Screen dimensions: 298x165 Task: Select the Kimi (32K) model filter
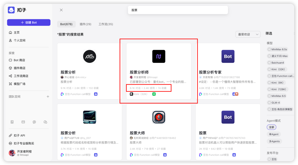(277, 69)
